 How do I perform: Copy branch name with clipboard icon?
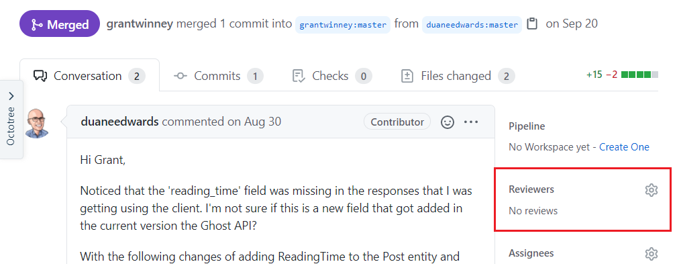[533, 24]
